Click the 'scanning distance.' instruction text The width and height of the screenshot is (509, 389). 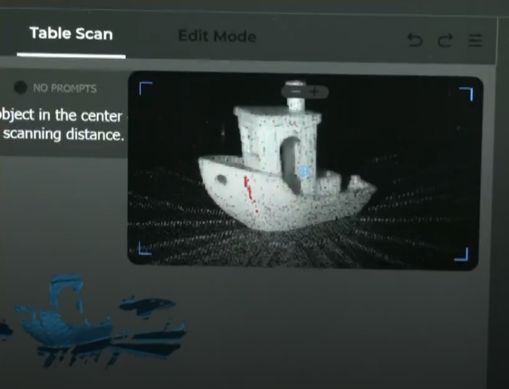pyautogui.click(x=64, y=135)
